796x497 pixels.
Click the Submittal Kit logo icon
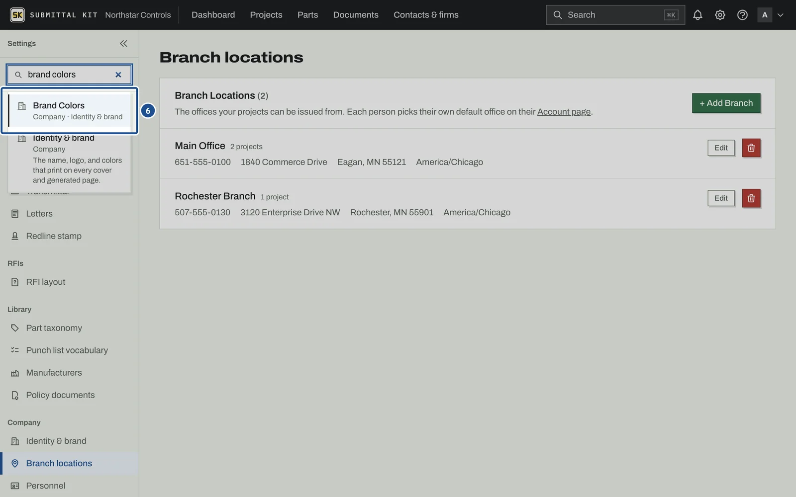pyautogui.click(x=17, y=15)
